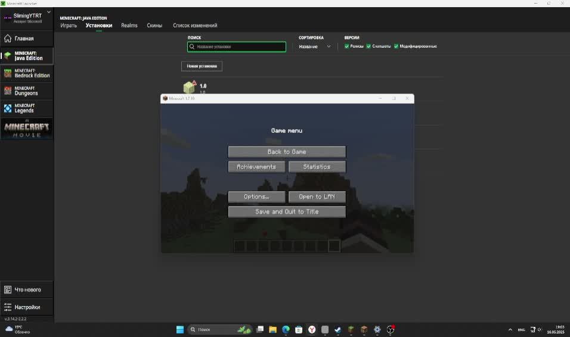Click the ENG language indicator

click(x=521, y=330)
